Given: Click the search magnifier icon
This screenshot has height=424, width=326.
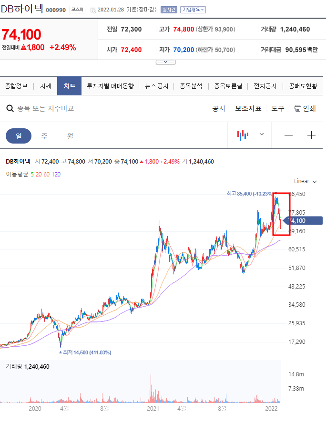Looking at the screenshot, I should point(10,109).
